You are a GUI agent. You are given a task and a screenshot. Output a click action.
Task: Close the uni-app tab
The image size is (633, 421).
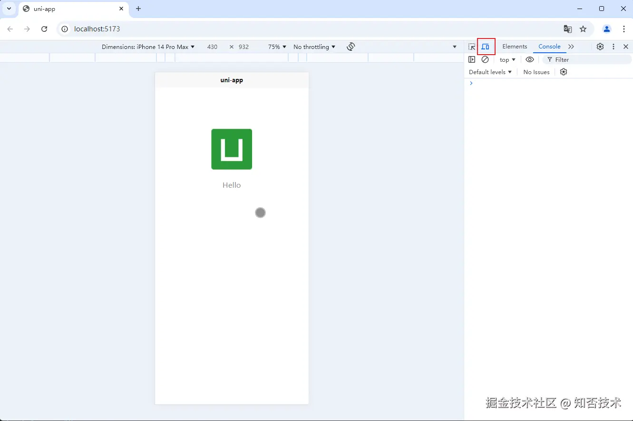(x=121, y=9)
